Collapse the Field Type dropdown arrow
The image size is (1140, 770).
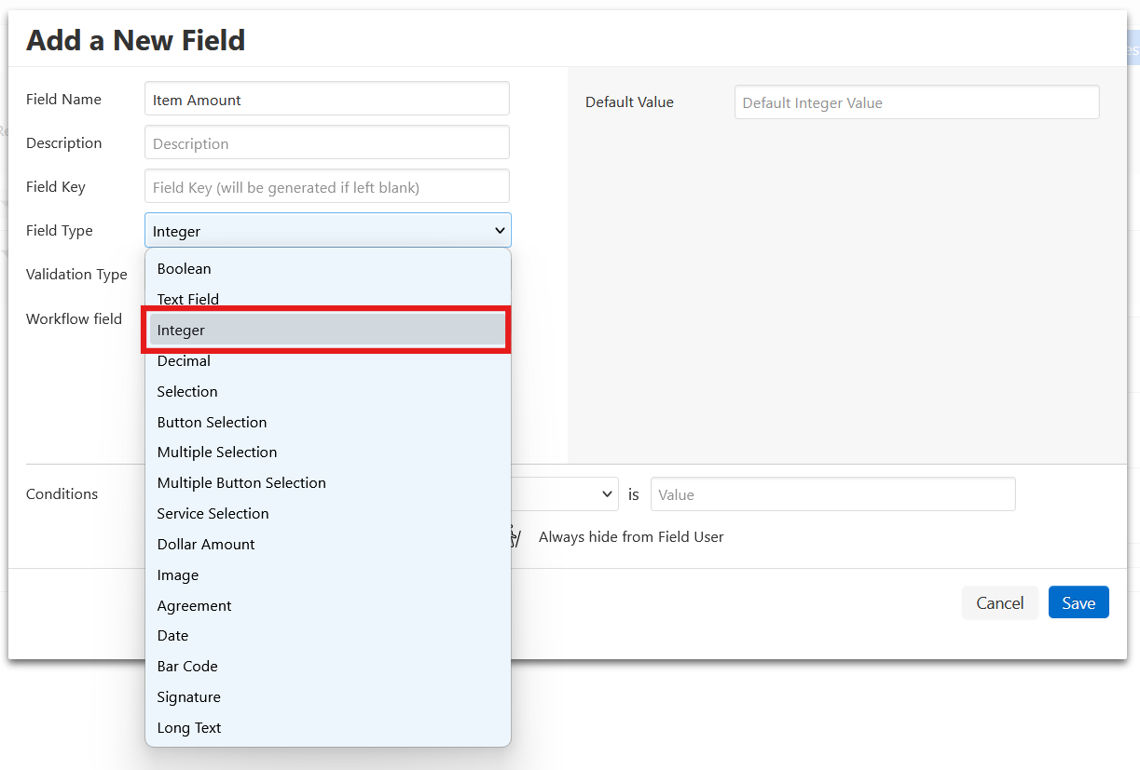point(500,231)
